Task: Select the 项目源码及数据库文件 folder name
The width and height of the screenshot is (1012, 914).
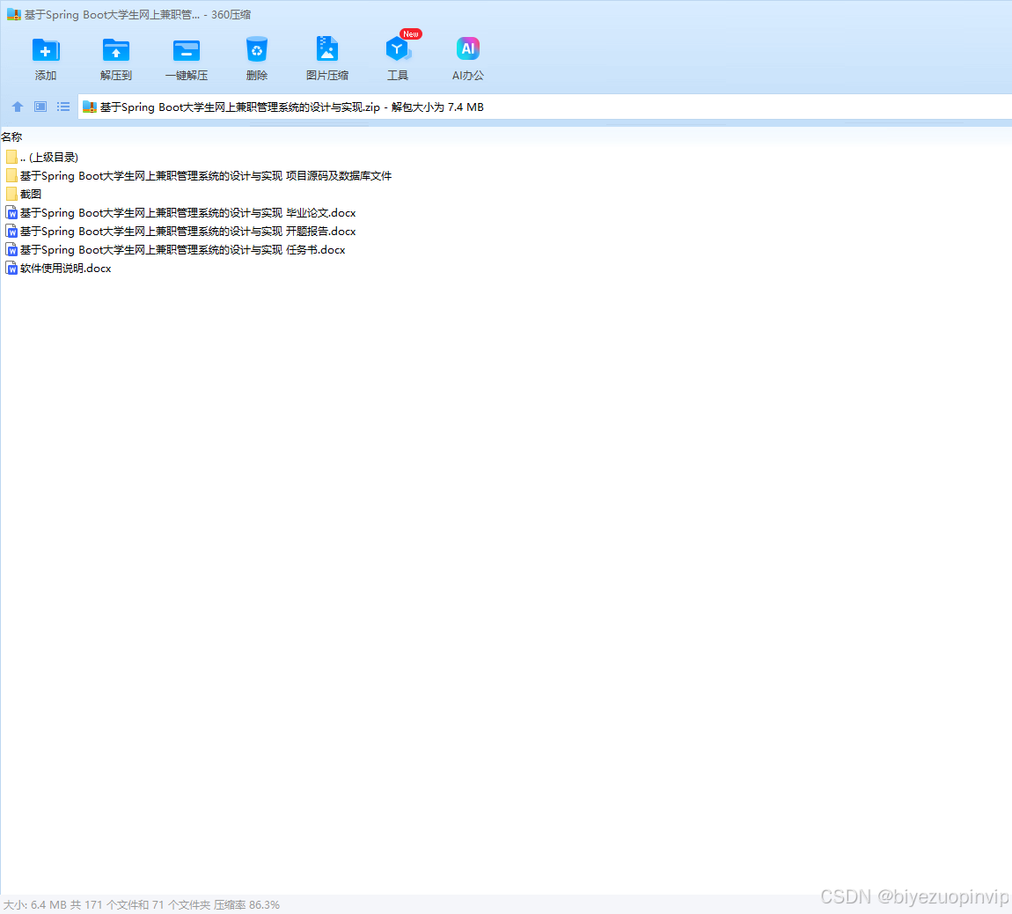Action: [x=206, y=176]
